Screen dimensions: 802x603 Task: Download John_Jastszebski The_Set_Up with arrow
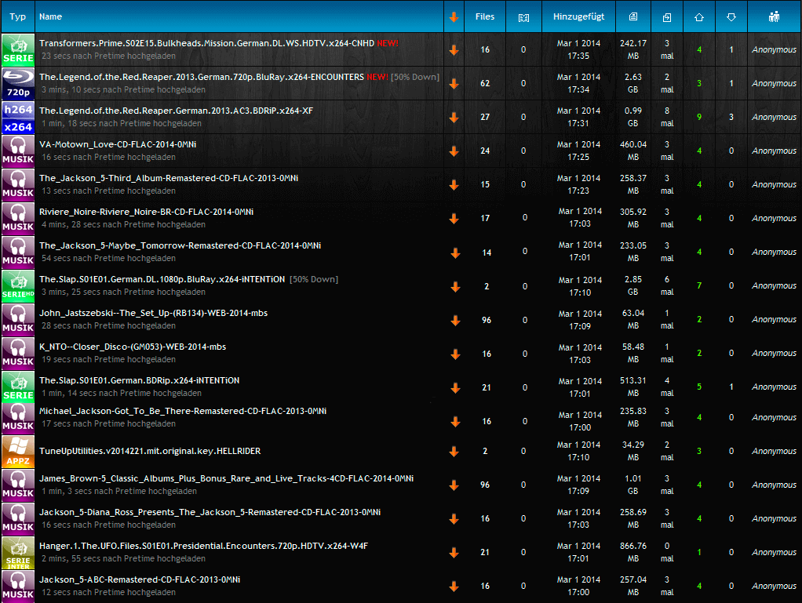pos(455,321)
